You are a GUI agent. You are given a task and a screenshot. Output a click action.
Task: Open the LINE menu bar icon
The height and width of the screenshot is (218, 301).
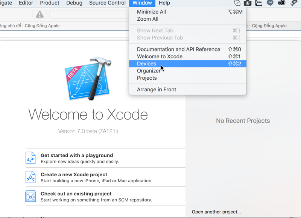[270, 3]
